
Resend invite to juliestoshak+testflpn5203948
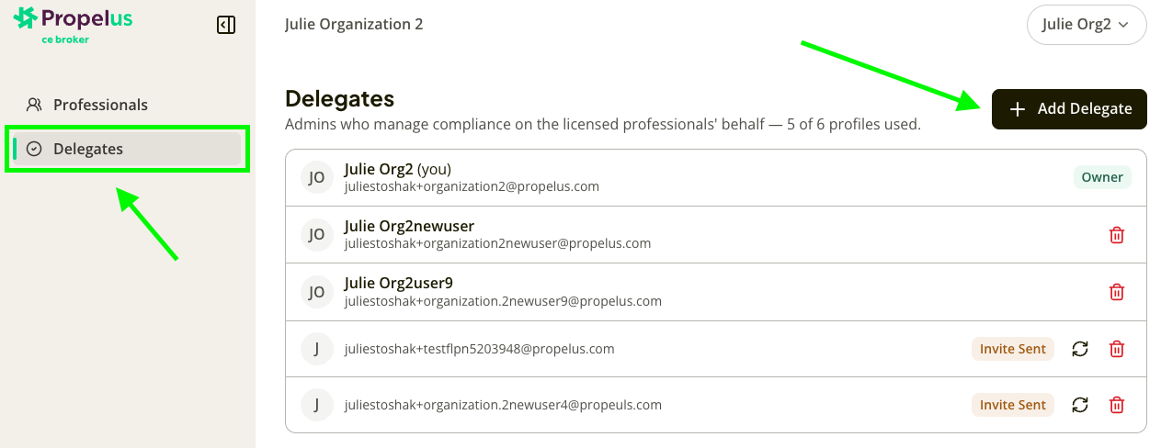(1080, 349)
